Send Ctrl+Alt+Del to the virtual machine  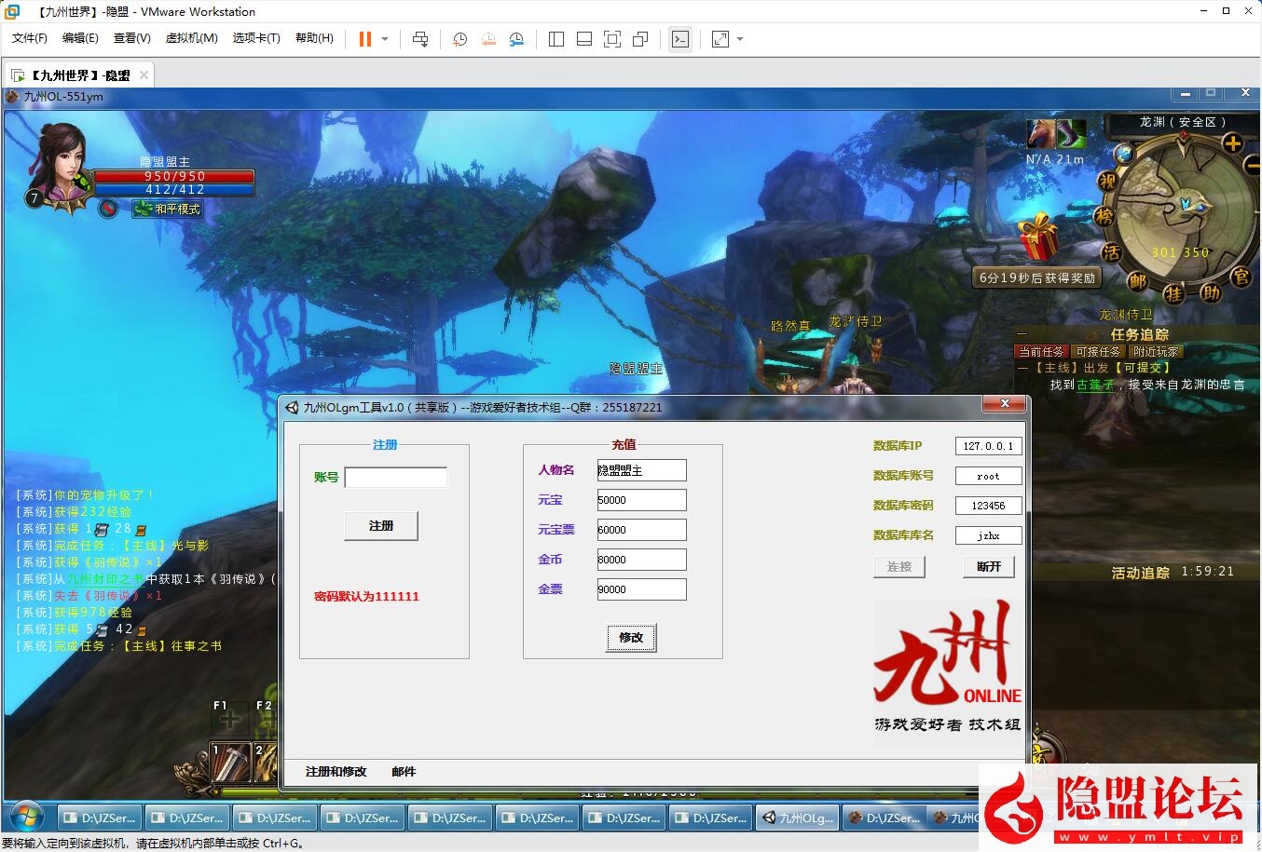pos(419,39)
